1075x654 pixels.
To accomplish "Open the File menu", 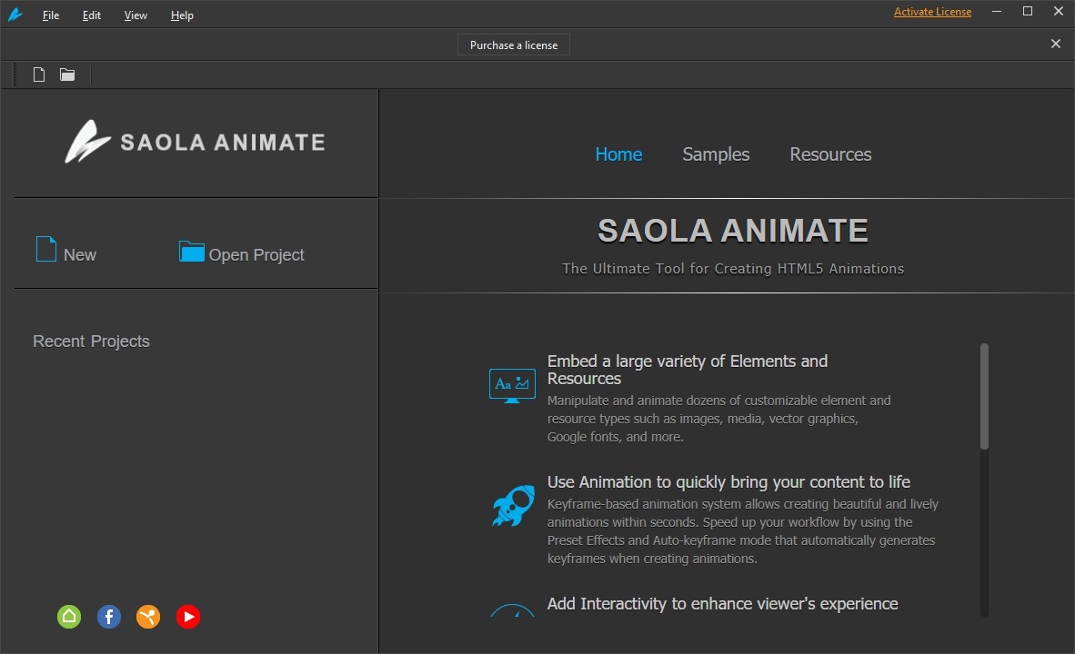I will [50, 15].
